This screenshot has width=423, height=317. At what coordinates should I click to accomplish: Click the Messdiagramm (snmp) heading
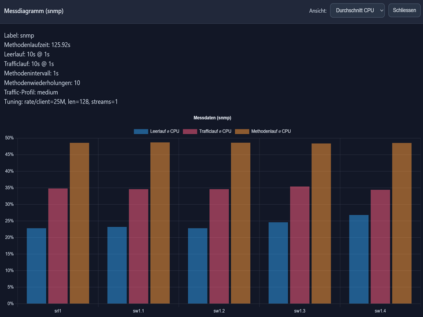click(x=34, y=11)
